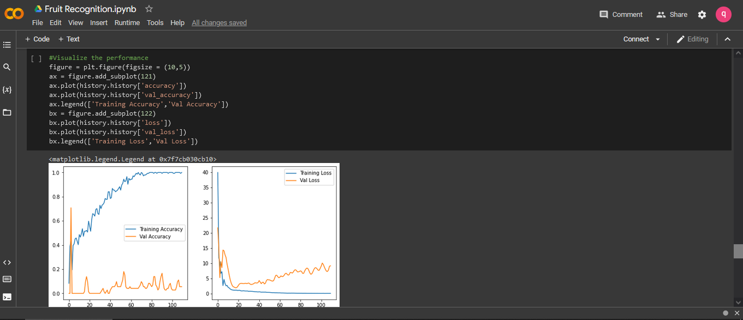Open the Editing mode selector
The height and width of the screenshot is (320, 743).
click(692, 39)
